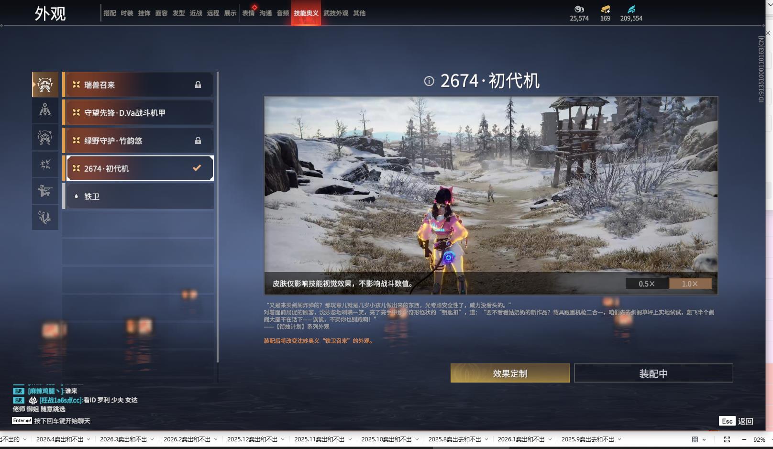The height and width of the screenshot is (449, 773).
Task: Switch to 表情 tab
Action: point(248,13)
